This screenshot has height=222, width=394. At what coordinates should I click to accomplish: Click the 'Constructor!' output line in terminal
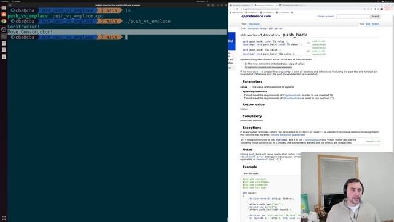pos(23,27)
